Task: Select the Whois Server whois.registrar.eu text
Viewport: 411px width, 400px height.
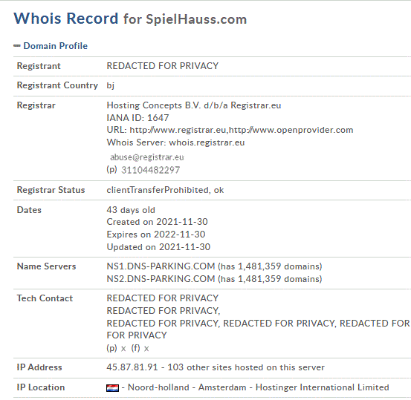Action: pyautogui.click(x=175, y=142)
